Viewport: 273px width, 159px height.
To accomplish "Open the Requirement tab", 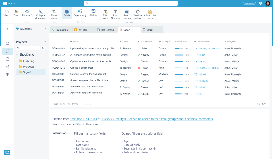I will pos(60,30).
